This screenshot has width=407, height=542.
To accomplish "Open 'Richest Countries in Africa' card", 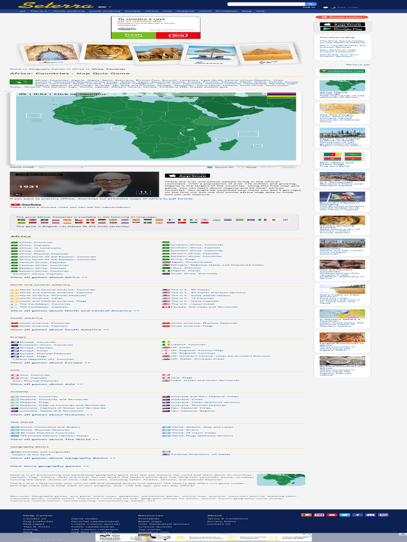I will pos(342,366).
